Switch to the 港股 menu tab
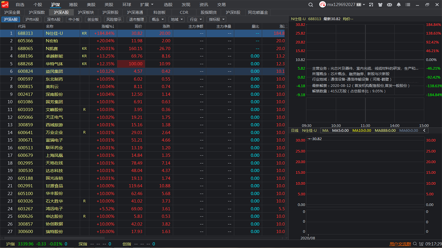Screen dimensions: 442x248 [x=73, y=4]
